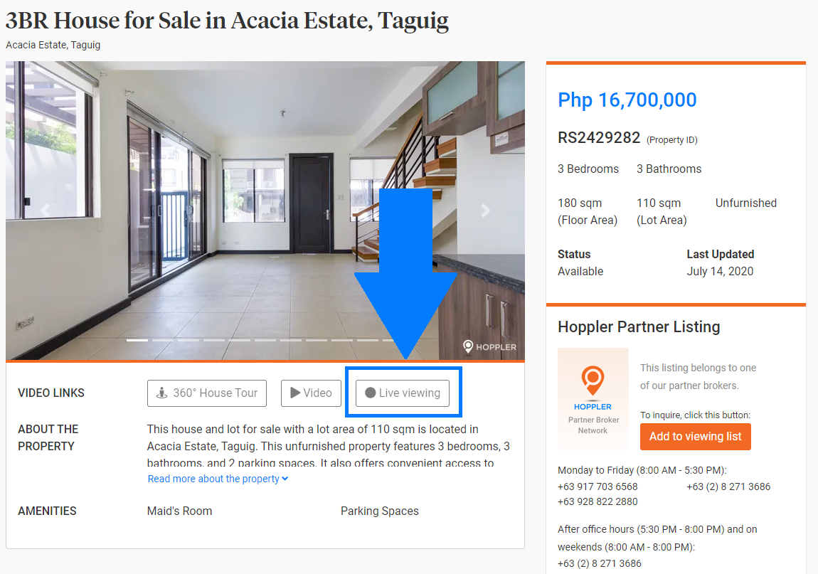Click the Hoppler watermark pin on photo
The width and height of the screenshot is (818, 574).
click(x=468, y=346)
